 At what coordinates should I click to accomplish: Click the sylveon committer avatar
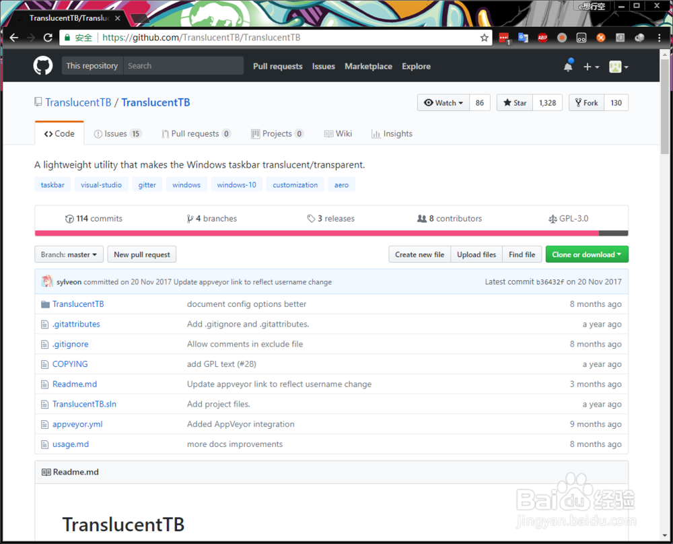pos(47,281)
